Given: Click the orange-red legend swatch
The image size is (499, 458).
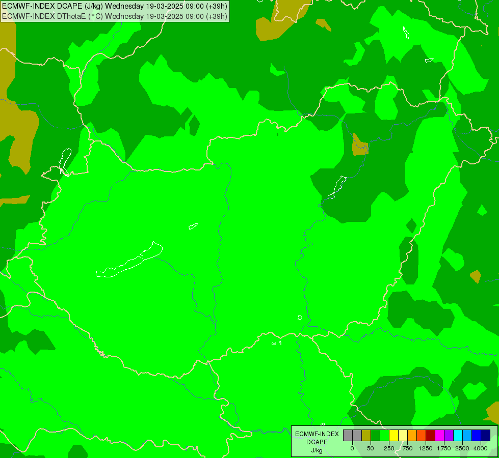Looking at the screenshot, I should pos(422,436).
